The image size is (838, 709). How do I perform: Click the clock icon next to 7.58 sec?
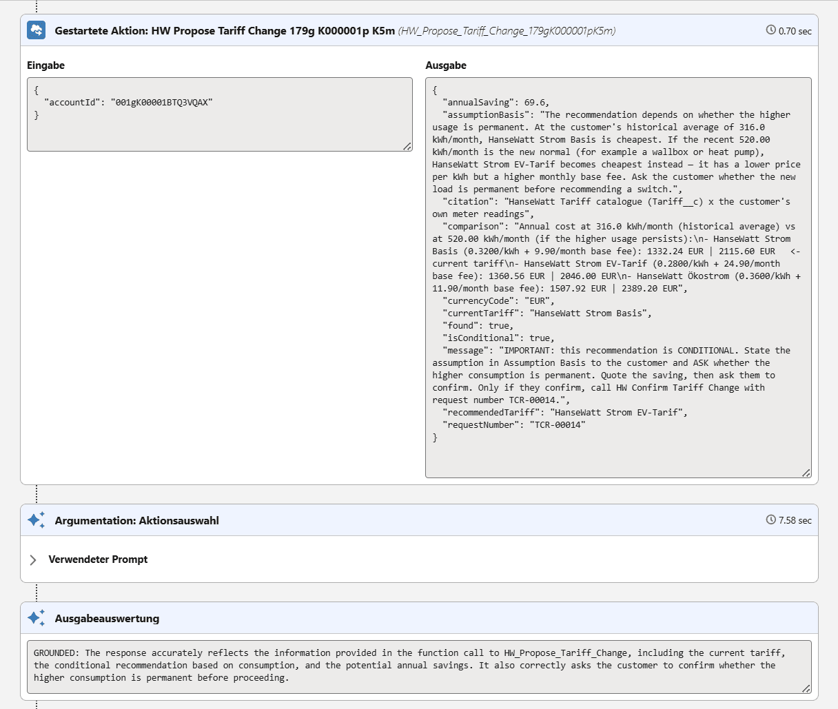[770, 520]
